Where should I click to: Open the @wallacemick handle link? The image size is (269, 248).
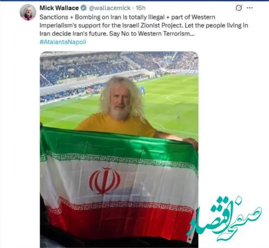pos(110,8)
